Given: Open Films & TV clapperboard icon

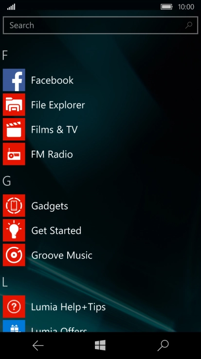Looking at the screenshot, I should point(14,129).
